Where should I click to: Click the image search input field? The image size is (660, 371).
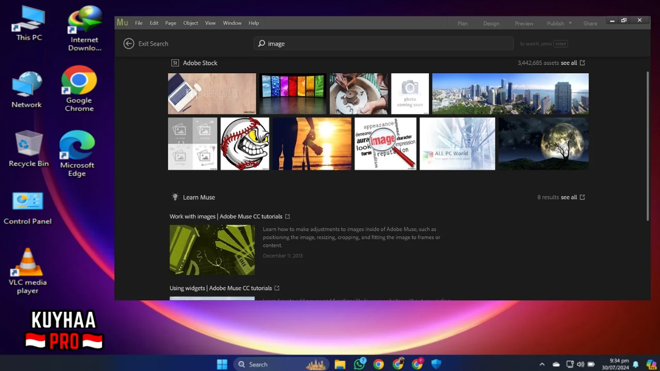coord(384,44)
